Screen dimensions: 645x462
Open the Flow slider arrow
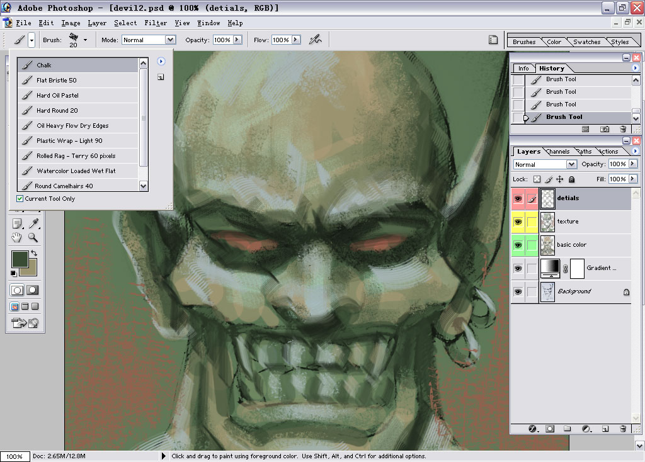pyautogui.click(x=296, y=40)
